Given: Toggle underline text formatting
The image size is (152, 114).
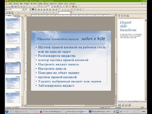Looking at the screenshot, I should (x=44, y=9).
